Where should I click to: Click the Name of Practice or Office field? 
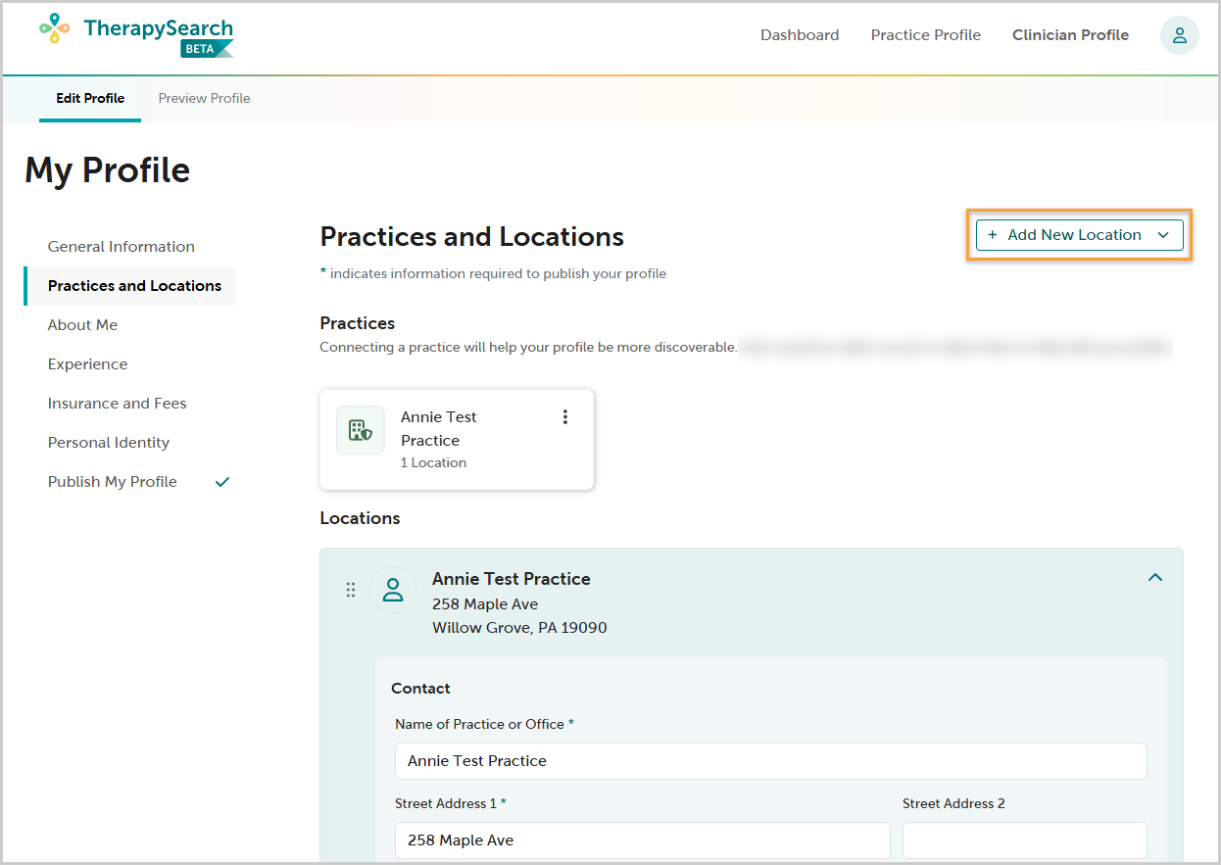[770, 761]
